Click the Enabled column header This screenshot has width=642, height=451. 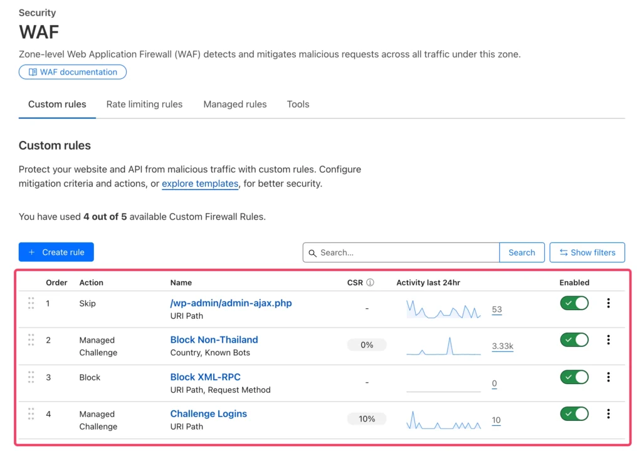coord(574,283)
